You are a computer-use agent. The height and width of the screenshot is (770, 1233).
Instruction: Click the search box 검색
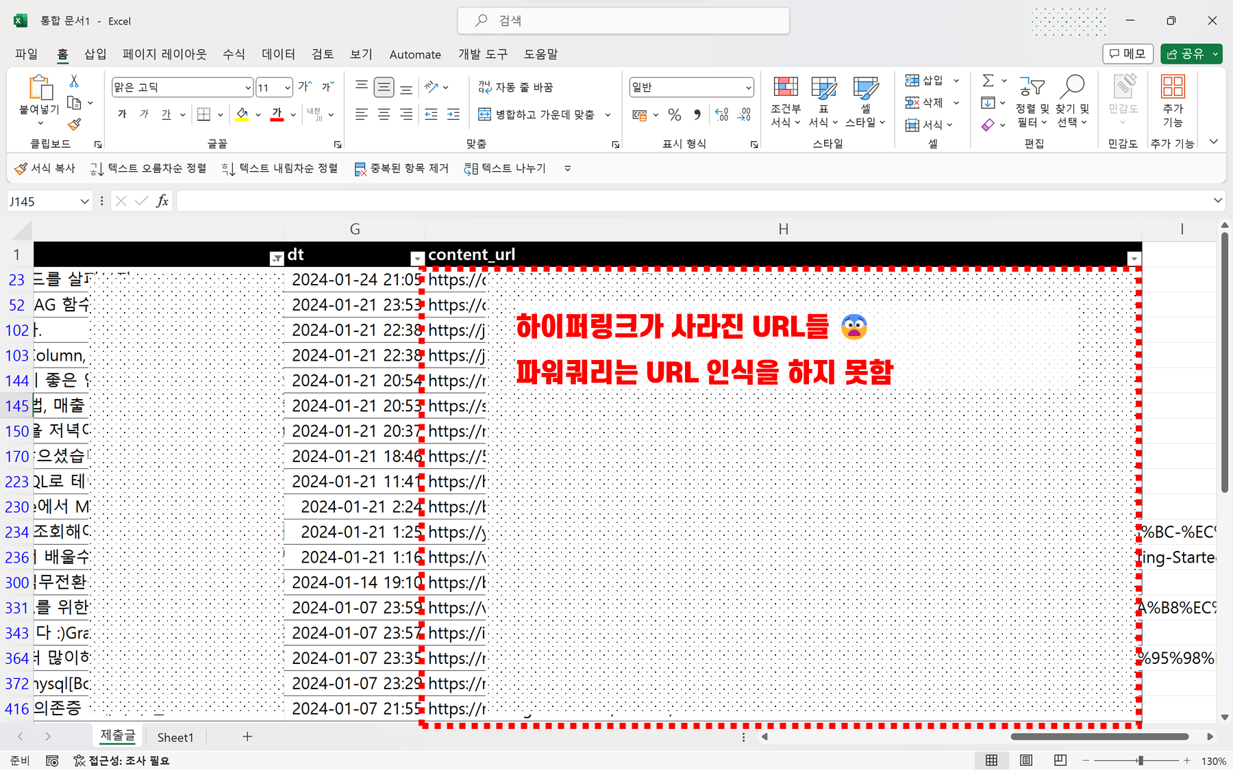[623, 21]
